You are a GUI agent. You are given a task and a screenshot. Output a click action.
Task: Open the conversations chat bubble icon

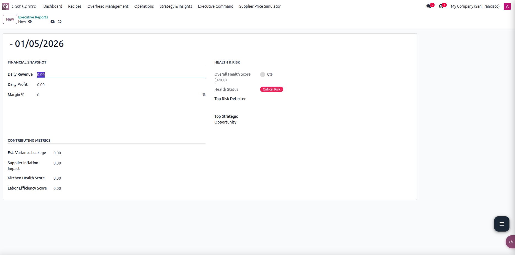429,6
